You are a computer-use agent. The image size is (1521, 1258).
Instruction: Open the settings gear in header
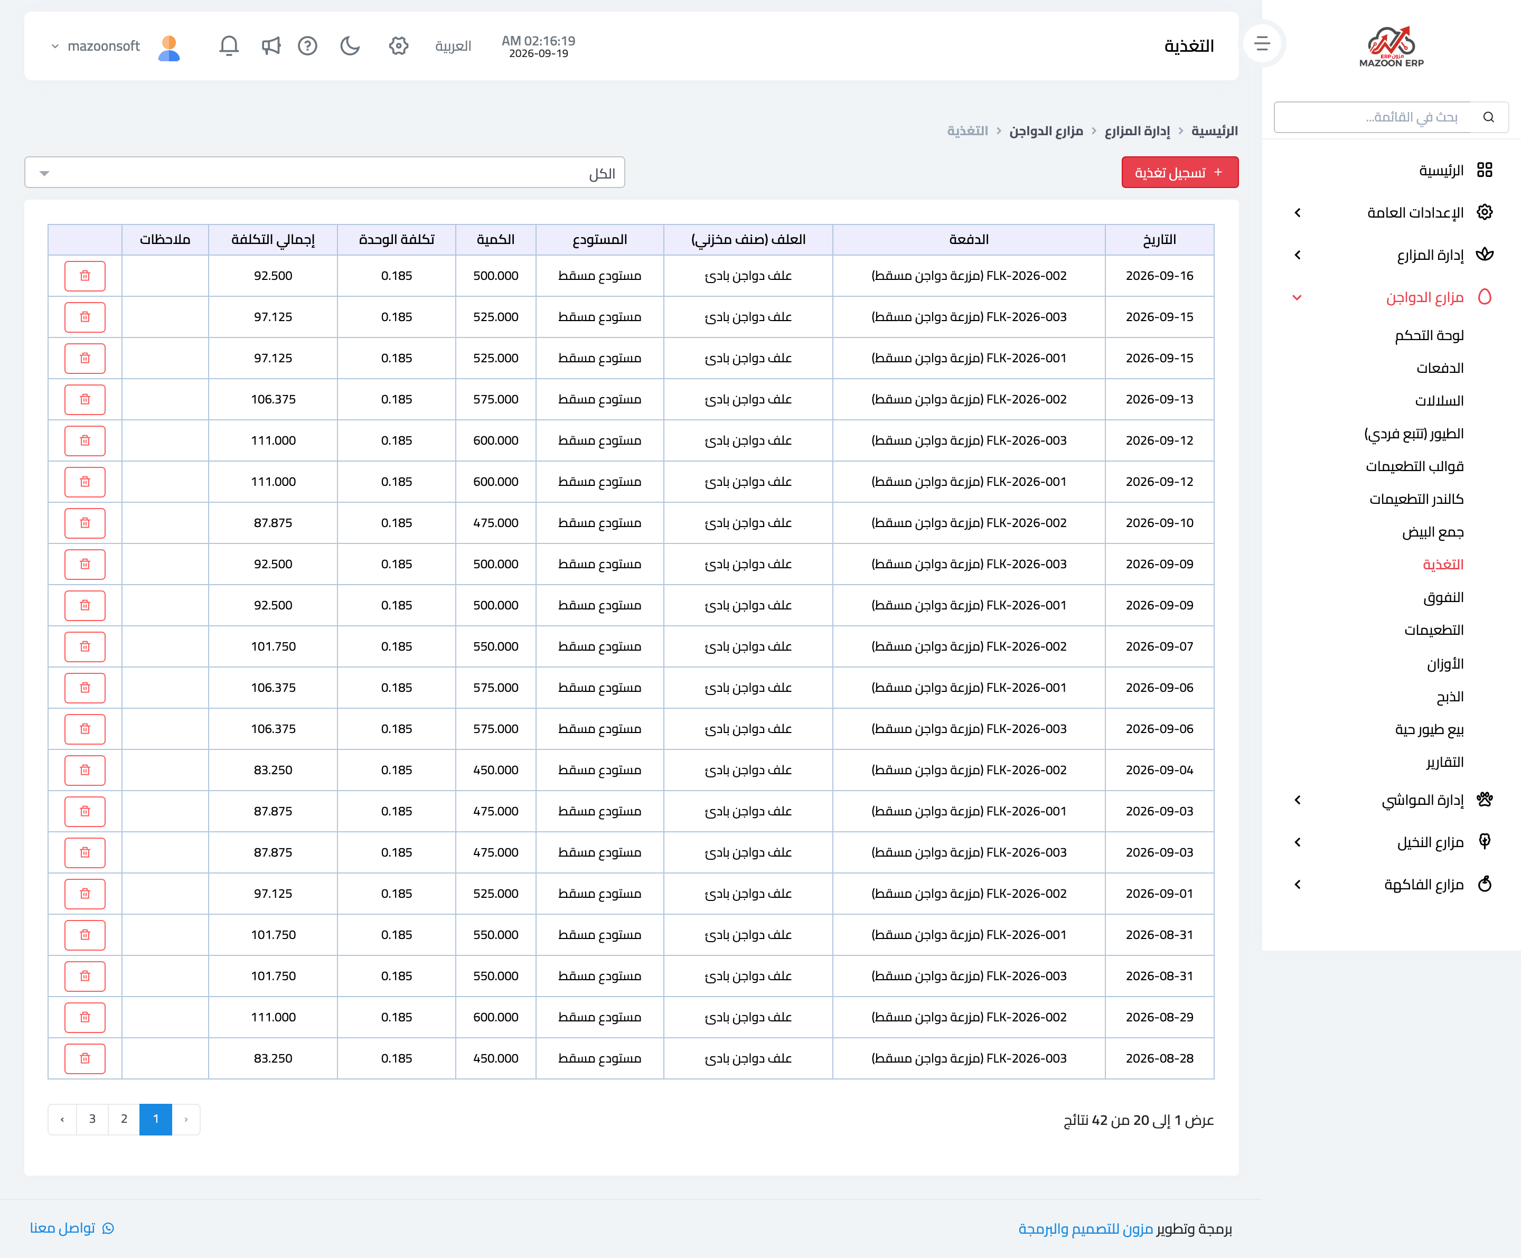[398, 45]
